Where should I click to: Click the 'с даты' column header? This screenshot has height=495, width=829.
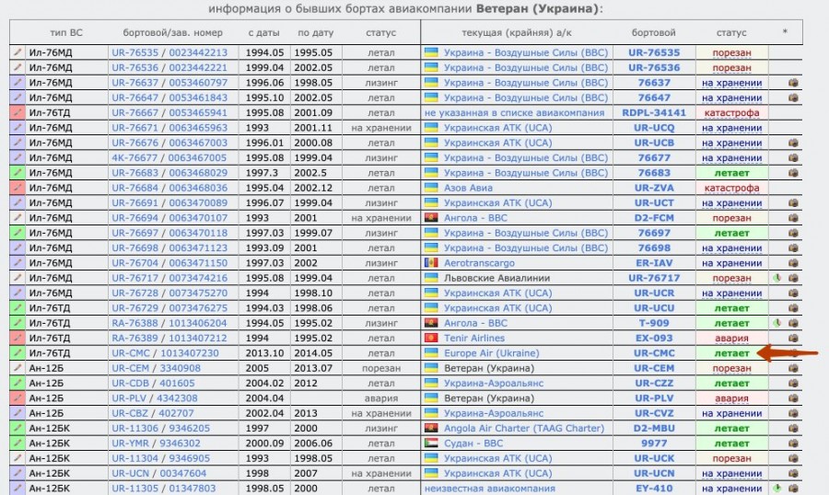(x=263, y=32)
